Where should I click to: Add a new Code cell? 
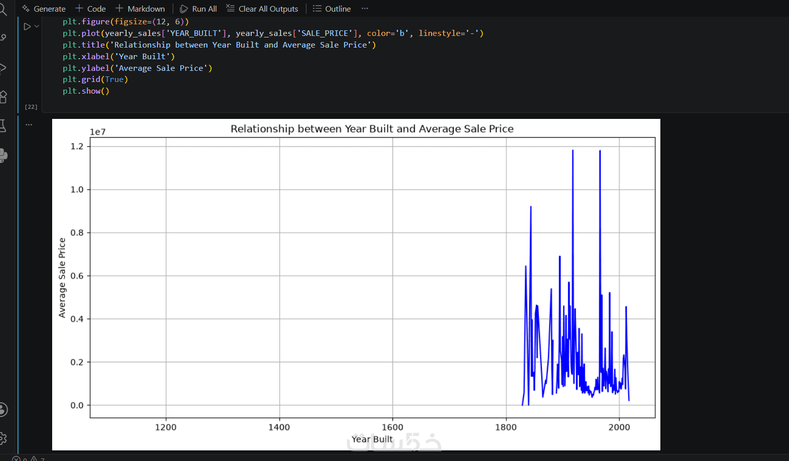point(91,9)
